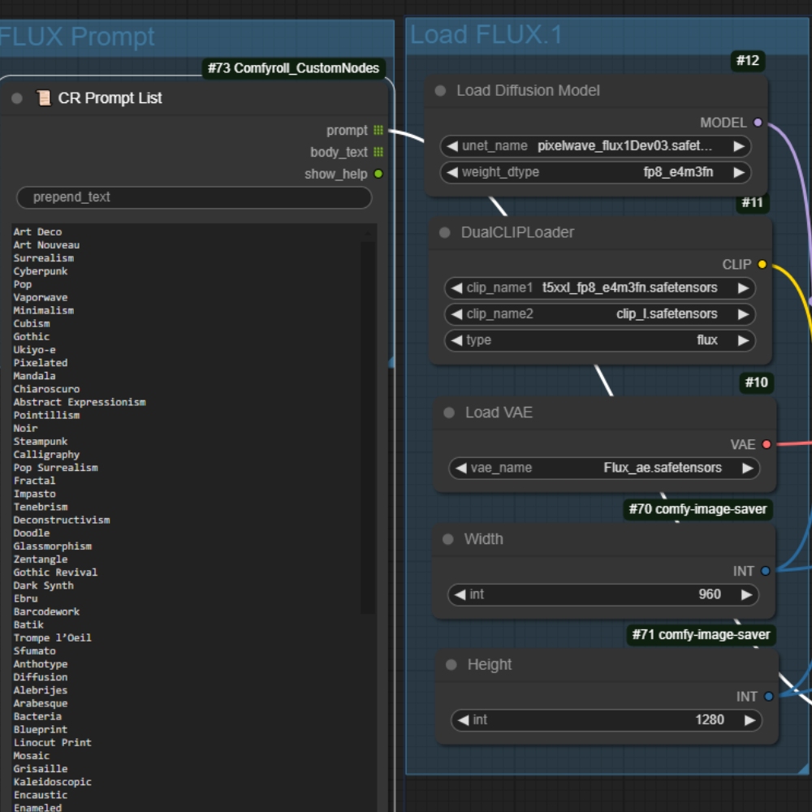This screenshot has height=812, width=812.
Task: Increase Height int value with right arrow
Action: click(x=749, y=719)
